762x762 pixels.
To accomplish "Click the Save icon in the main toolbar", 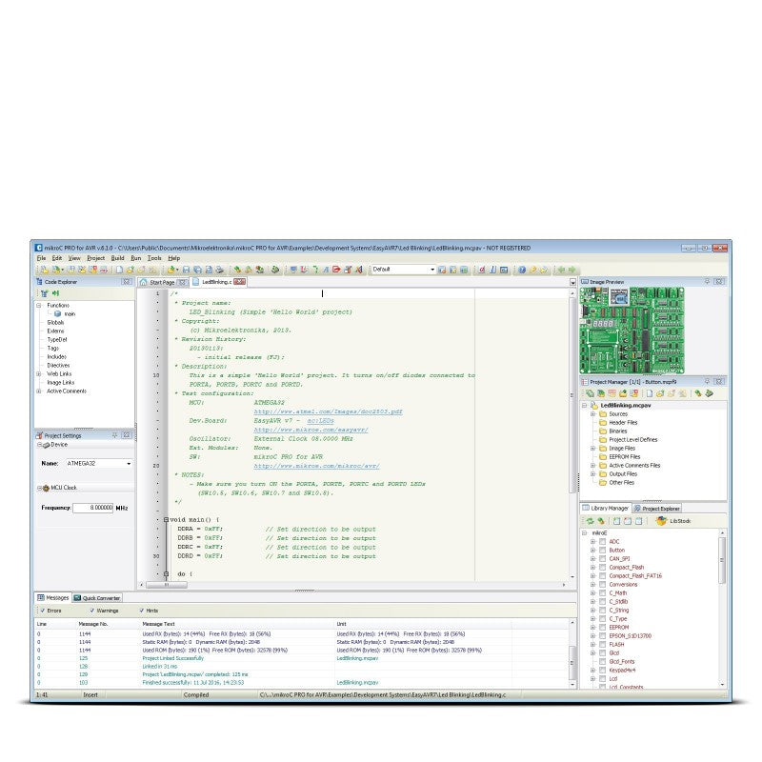I will (x=187, y=270).
